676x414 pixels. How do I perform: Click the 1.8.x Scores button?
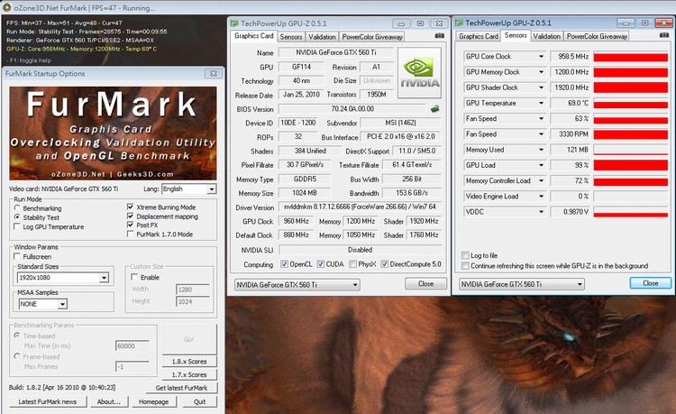click(x=189, y=362)
